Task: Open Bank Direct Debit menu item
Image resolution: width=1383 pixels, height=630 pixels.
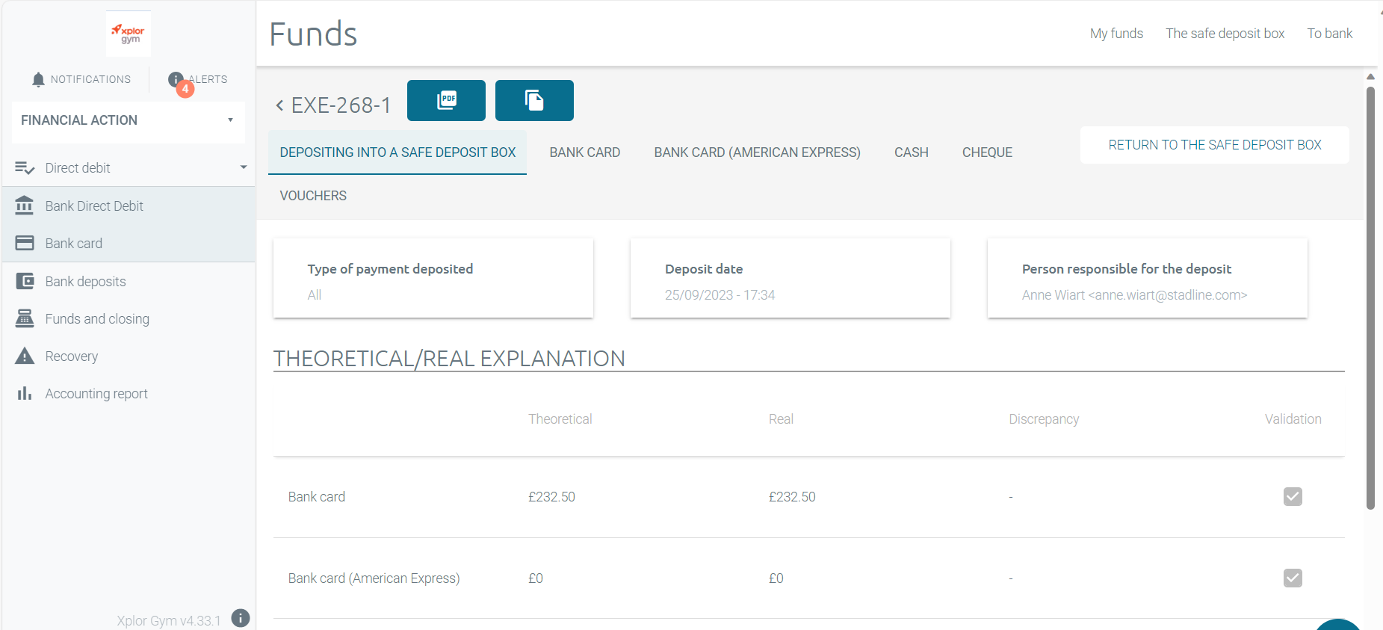Action: [129, 206]
